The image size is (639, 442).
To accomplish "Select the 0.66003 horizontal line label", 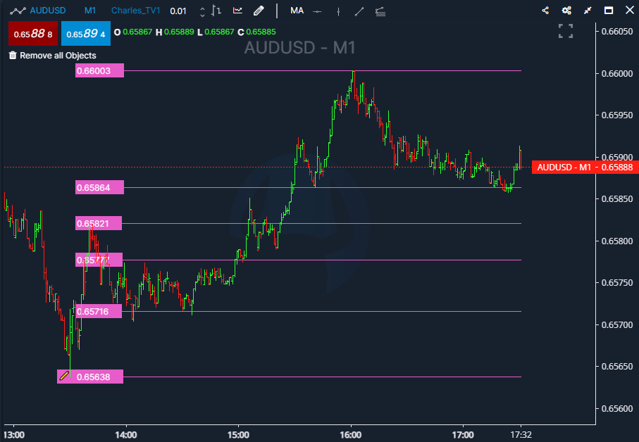I will 99,70.
